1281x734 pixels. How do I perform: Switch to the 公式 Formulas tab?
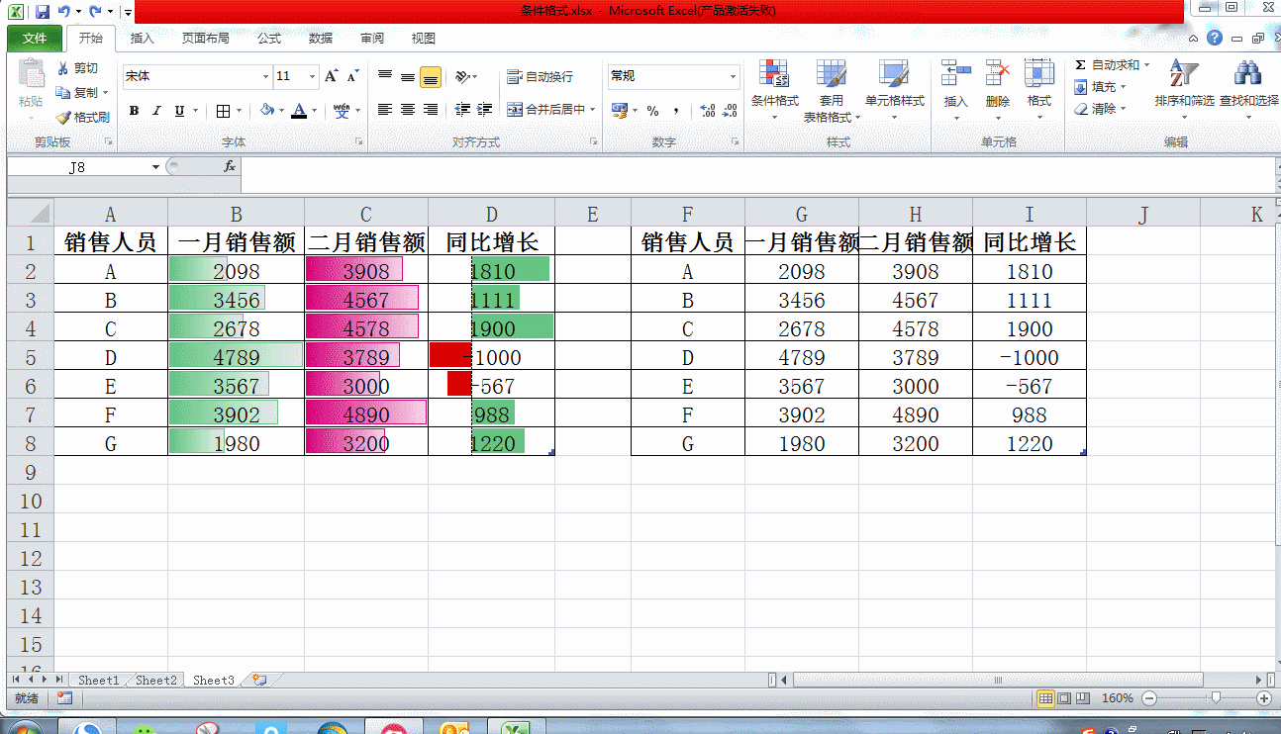[x=269, y=39]
